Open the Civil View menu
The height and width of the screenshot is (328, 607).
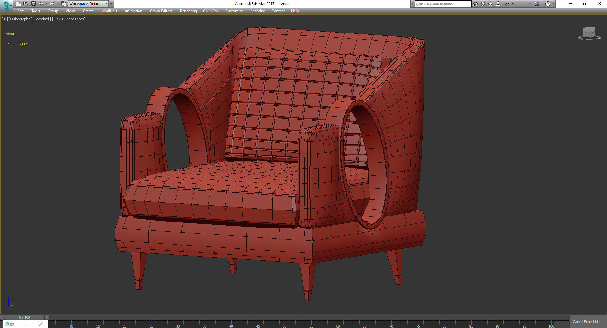pyautogui.click(x=211, y=11)
